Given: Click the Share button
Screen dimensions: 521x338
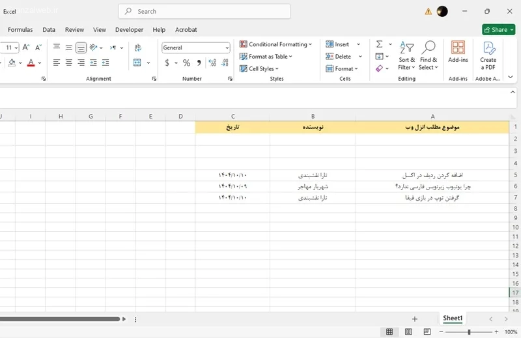Looking at the screenshot, I should point(498,29).
